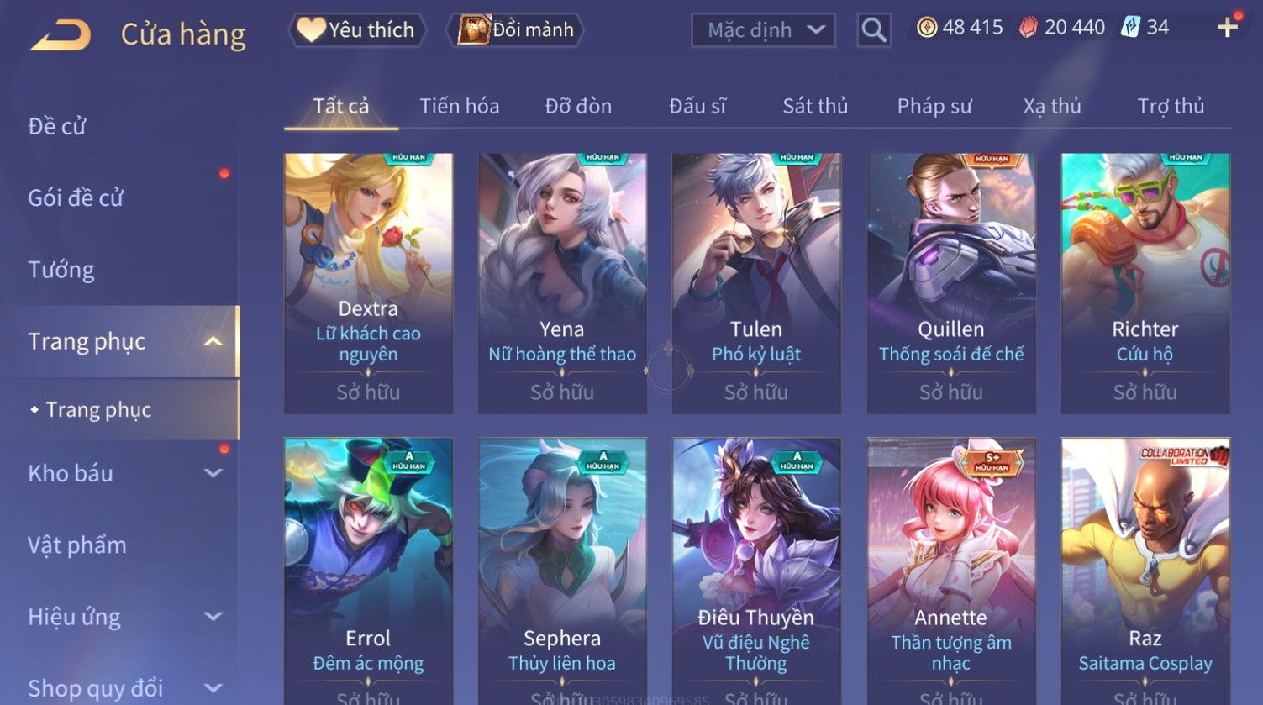The height and width of the screenshot is (705, 1263).
Task: Open Yêu thích heart favorites
Action: point(357,30)
